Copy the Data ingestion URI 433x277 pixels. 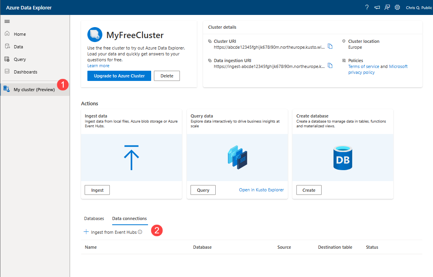(x=330, y=66)
